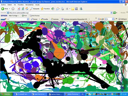Image resolution: width=128 pixels, height=96 pixels.
Task: Expand the msn search field dropdown
Action: [28, 19]
